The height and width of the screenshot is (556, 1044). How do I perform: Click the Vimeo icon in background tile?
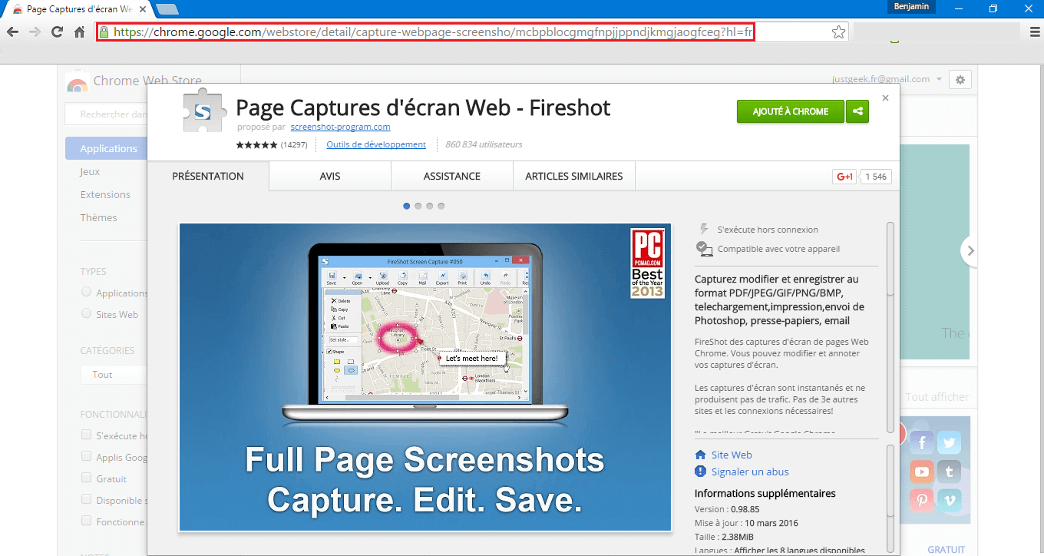[x=950, y=501]
